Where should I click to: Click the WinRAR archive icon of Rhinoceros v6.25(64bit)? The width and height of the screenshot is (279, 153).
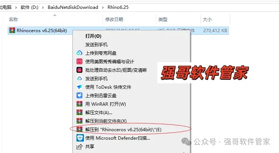[12, 30]
